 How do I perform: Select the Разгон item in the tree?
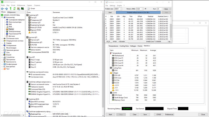coord(11,29)
